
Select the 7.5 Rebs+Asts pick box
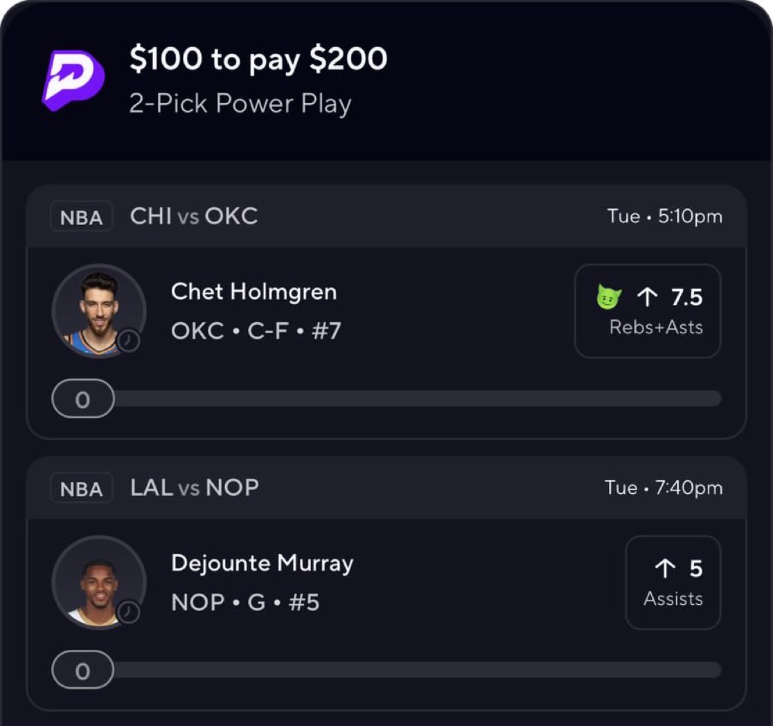648,311
